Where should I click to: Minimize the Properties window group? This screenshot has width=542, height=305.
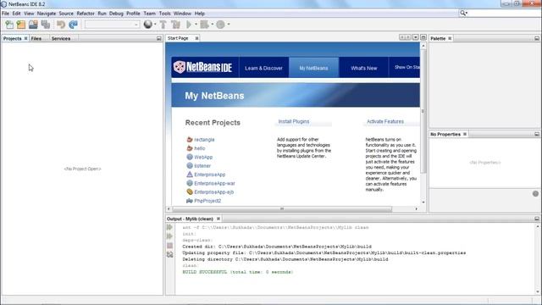(537, 134)
